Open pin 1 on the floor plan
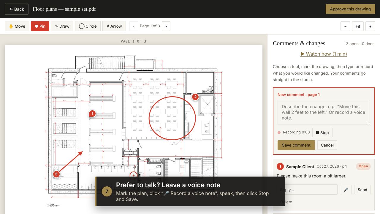This screenshot has height=214, width=380. pos(92,114)
